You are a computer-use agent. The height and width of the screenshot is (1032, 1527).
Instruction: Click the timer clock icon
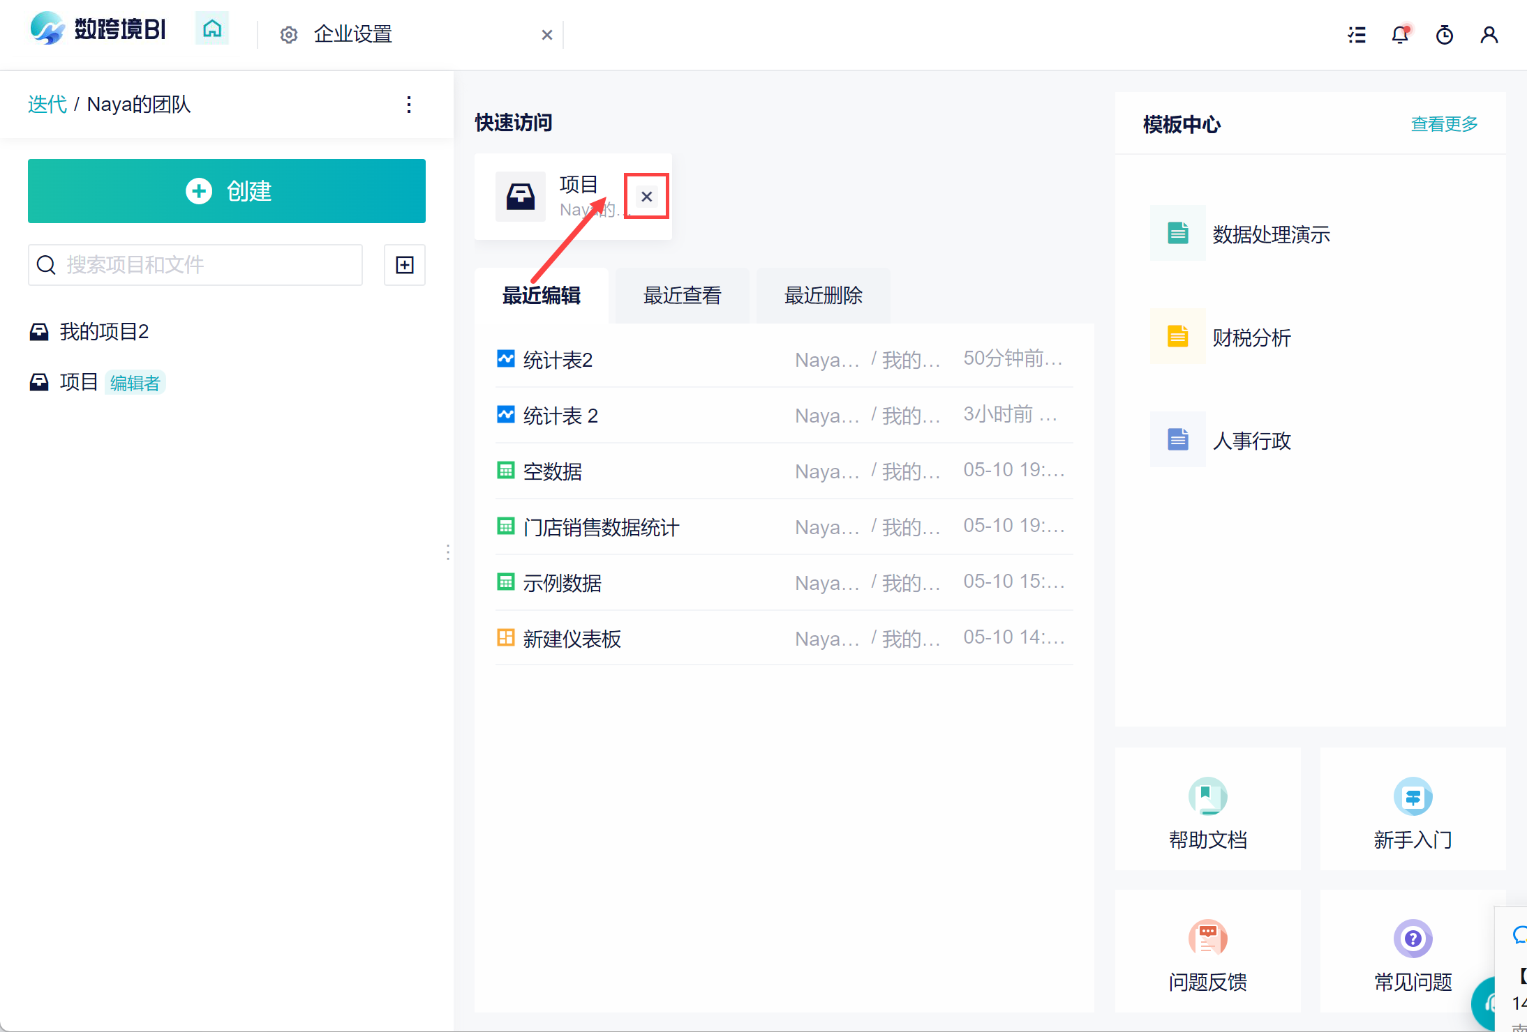[1444, 34]
